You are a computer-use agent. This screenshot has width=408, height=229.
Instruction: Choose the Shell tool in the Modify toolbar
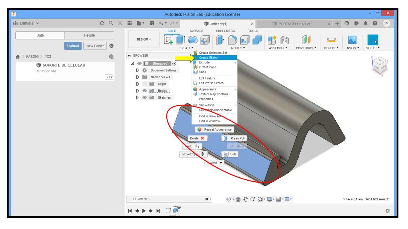pos(244,40)
